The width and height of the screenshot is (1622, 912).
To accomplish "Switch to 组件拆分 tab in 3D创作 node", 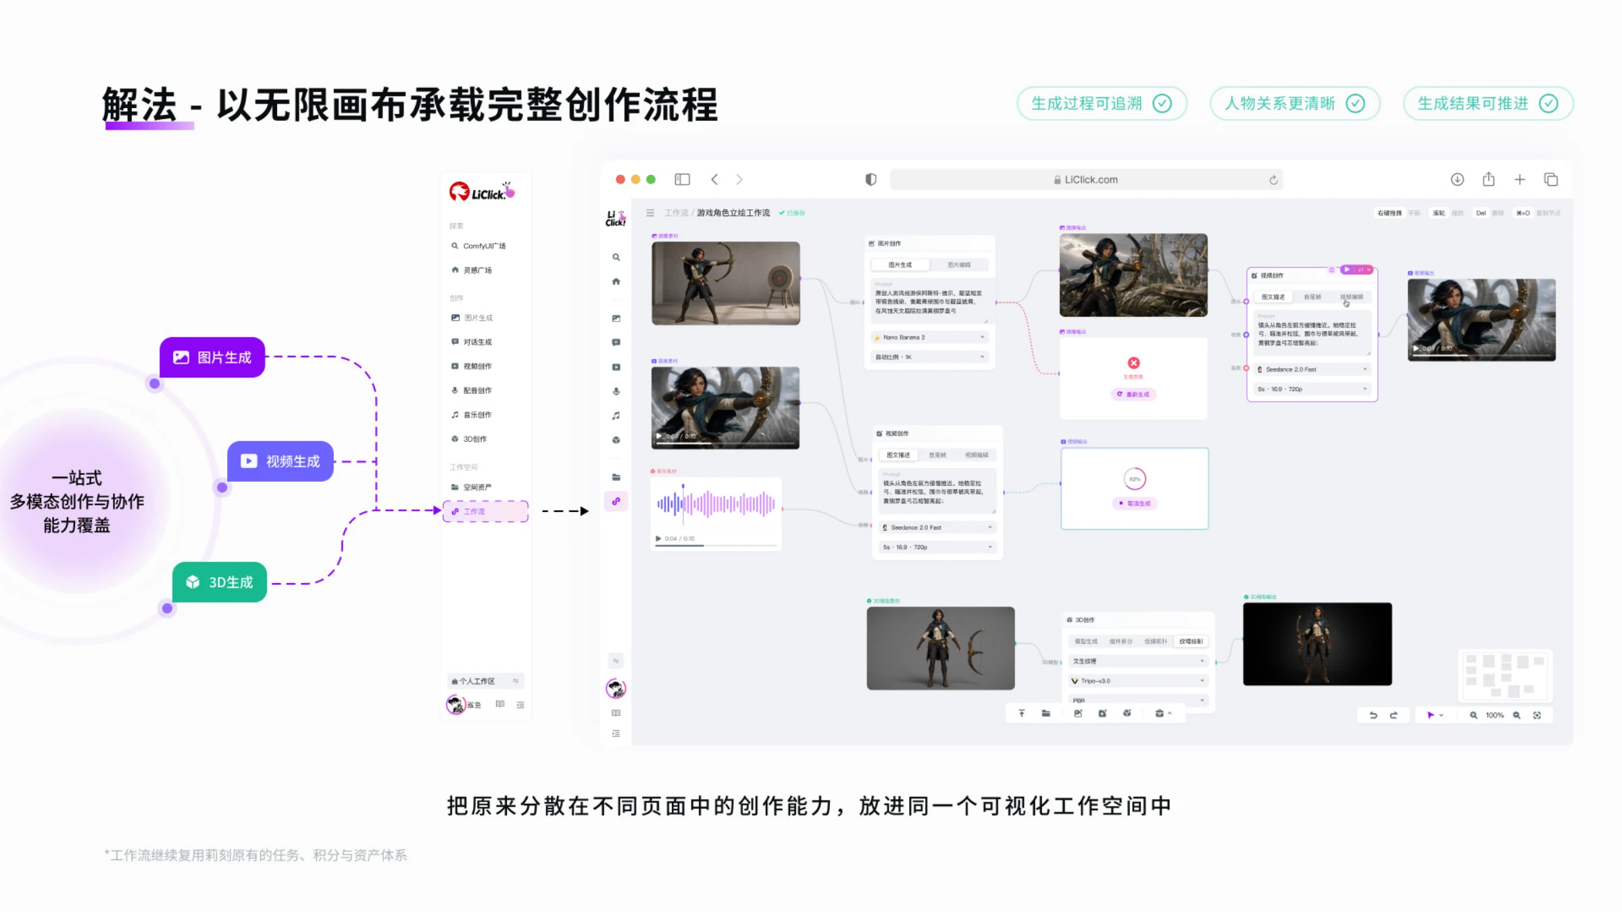I will (1121, 642).
